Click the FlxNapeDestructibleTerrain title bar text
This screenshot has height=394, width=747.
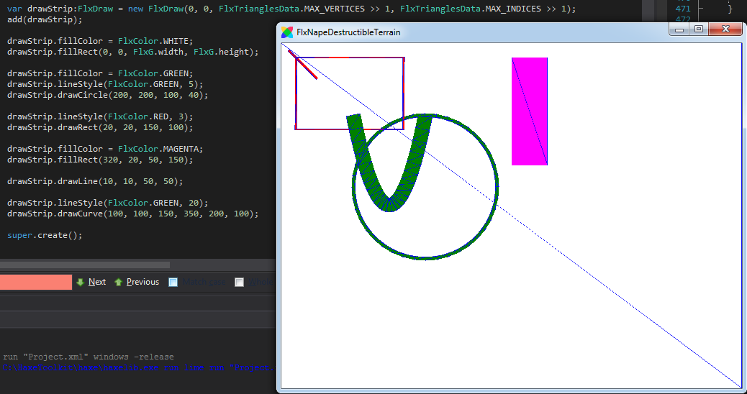[x=348, y=32]
